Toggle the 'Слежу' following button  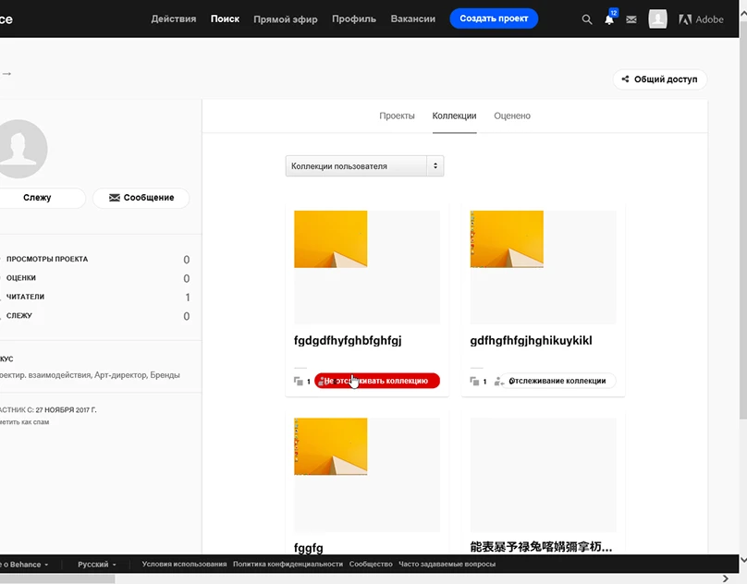pyautogui.click(x=38, y=198)
